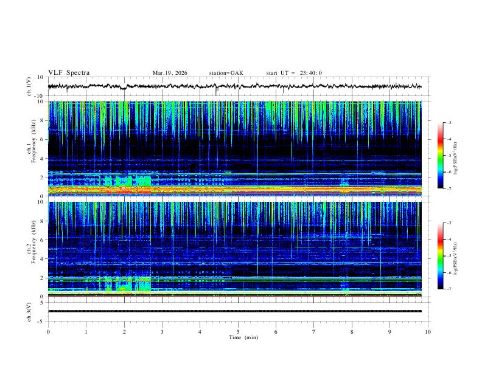Click the ch.2 spectrogram color scale bar
The image size is (482, 372).
point(441,256)
